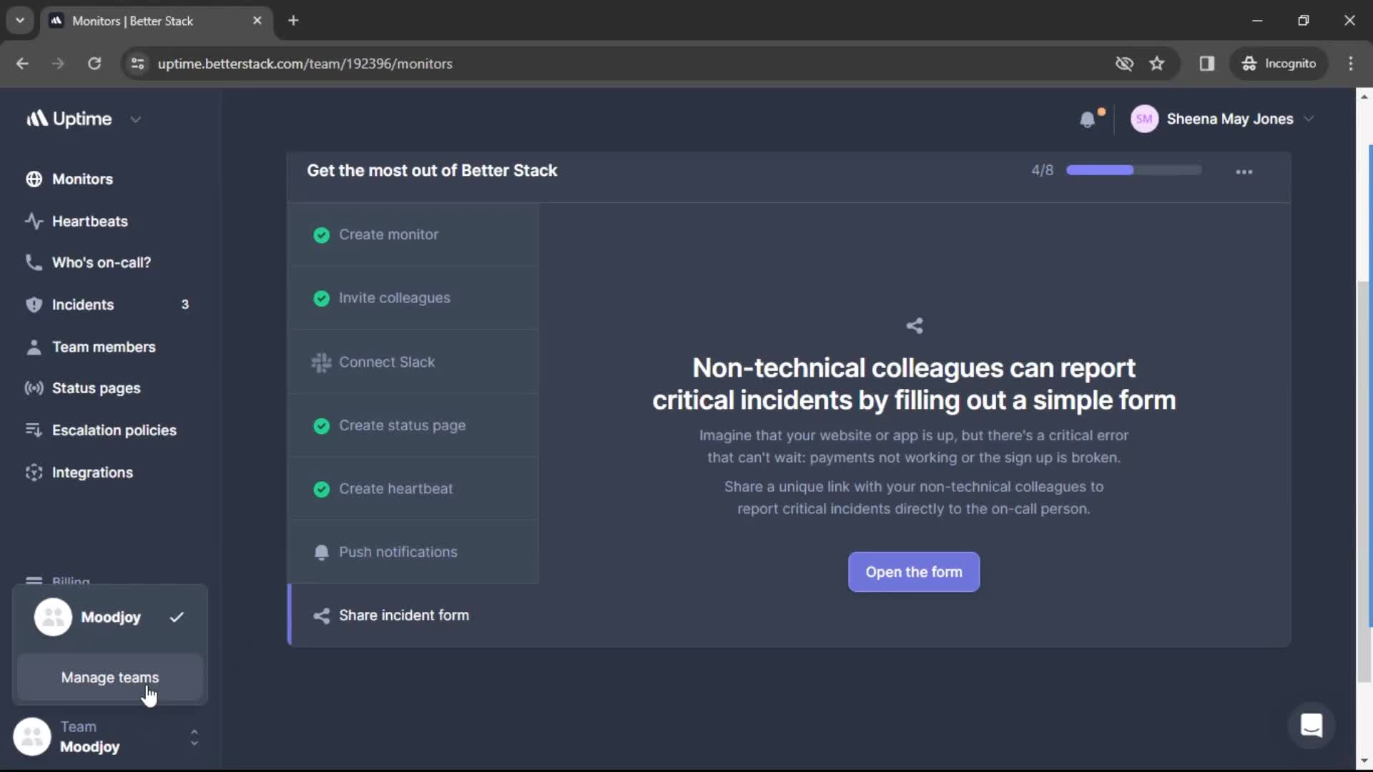Screen dimensions: 1373x772
Task: Click the SM user avatar
Action: click(1144, 119)
